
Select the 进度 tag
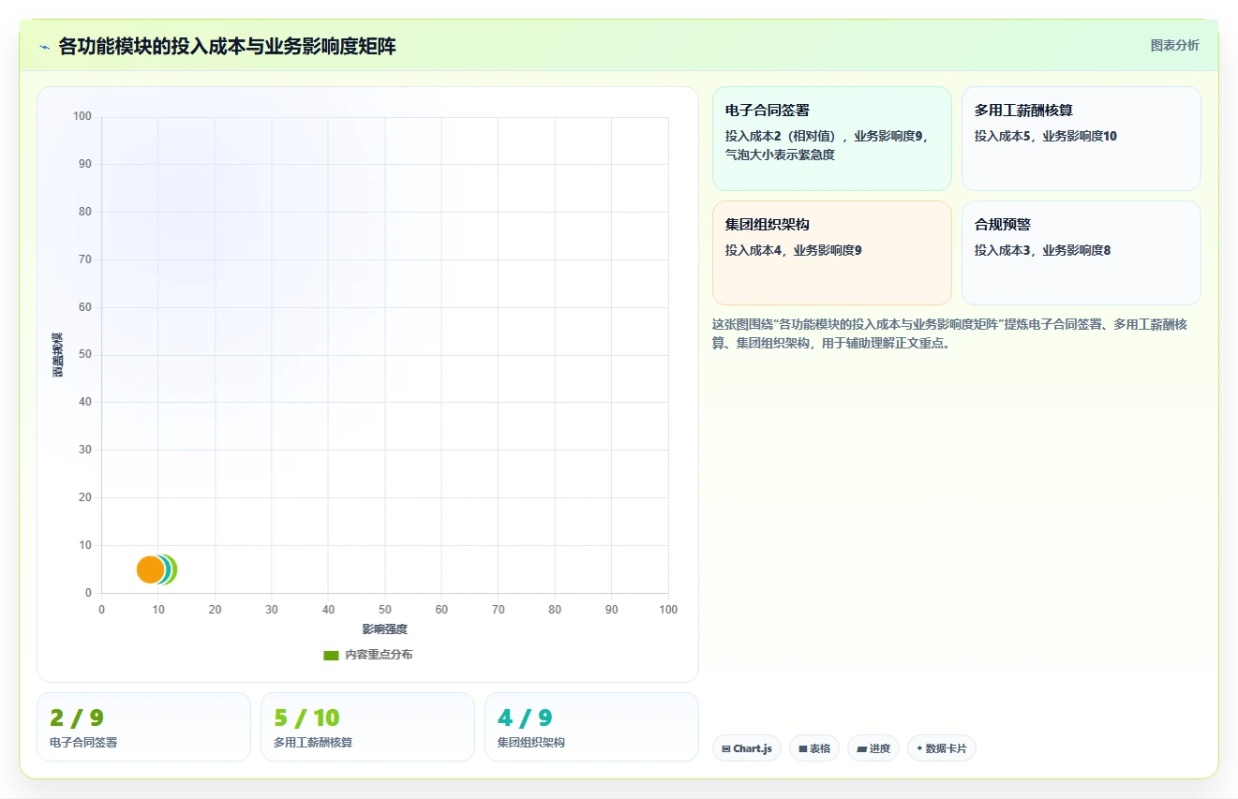(x=873, y=748)
